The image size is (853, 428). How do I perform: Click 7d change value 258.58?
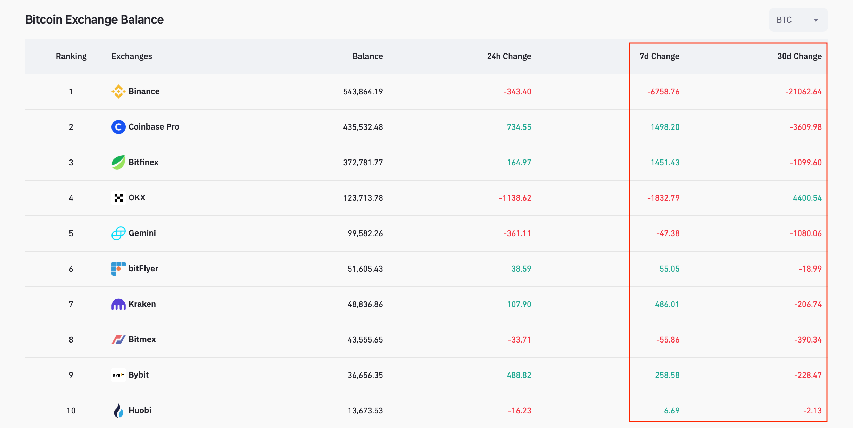(x=668, y=375)
